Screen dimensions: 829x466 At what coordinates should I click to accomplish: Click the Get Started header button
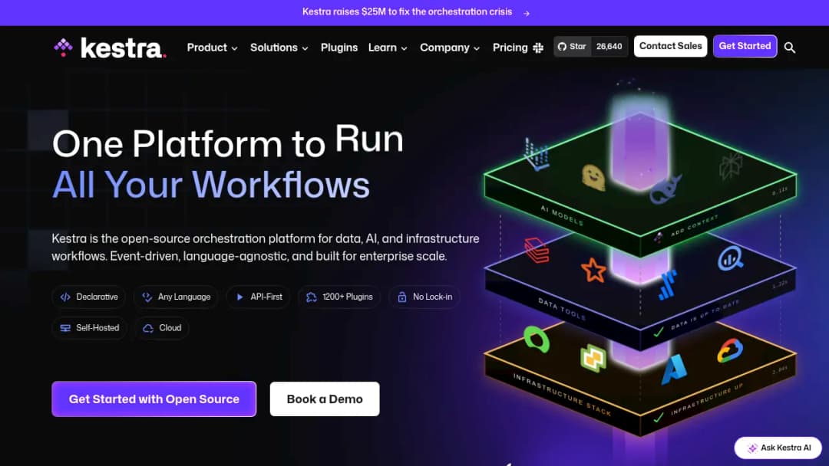point(745,47)
